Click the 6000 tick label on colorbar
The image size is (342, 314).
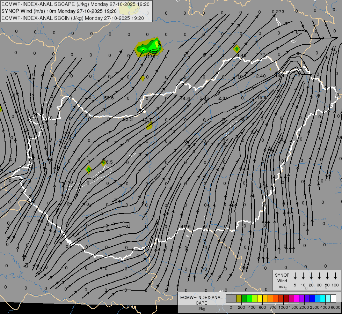tap(336, 307)
